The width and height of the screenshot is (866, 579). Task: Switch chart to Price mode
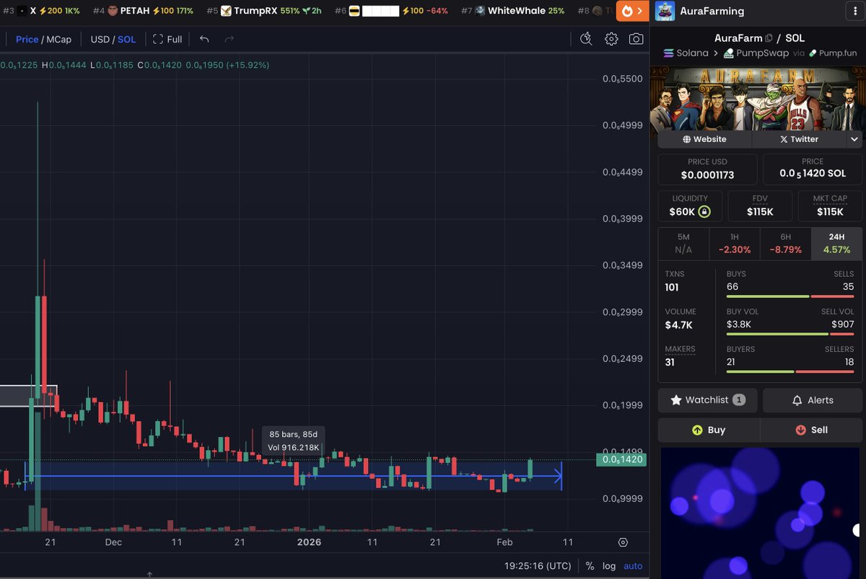(27, 39)
